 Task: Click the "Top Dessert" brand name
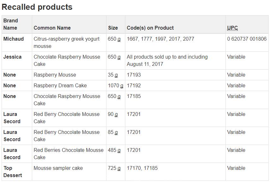coord(13,171)
